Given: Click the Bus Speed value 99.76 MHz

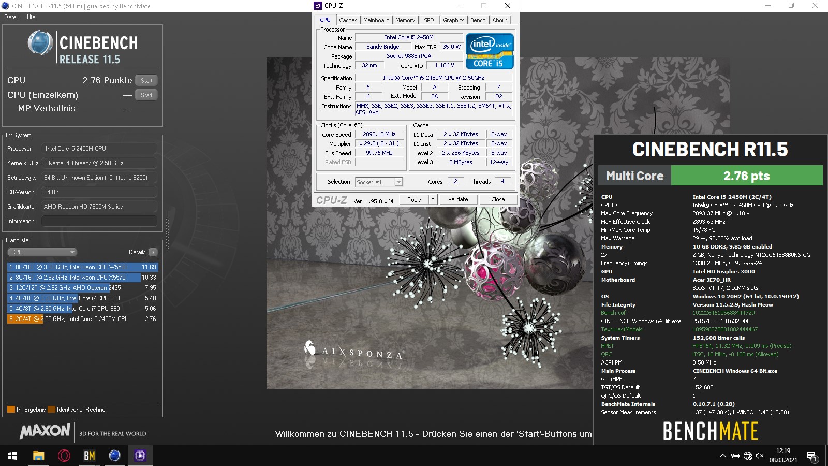Looking at the screenshot, I should tap(379, 153).
